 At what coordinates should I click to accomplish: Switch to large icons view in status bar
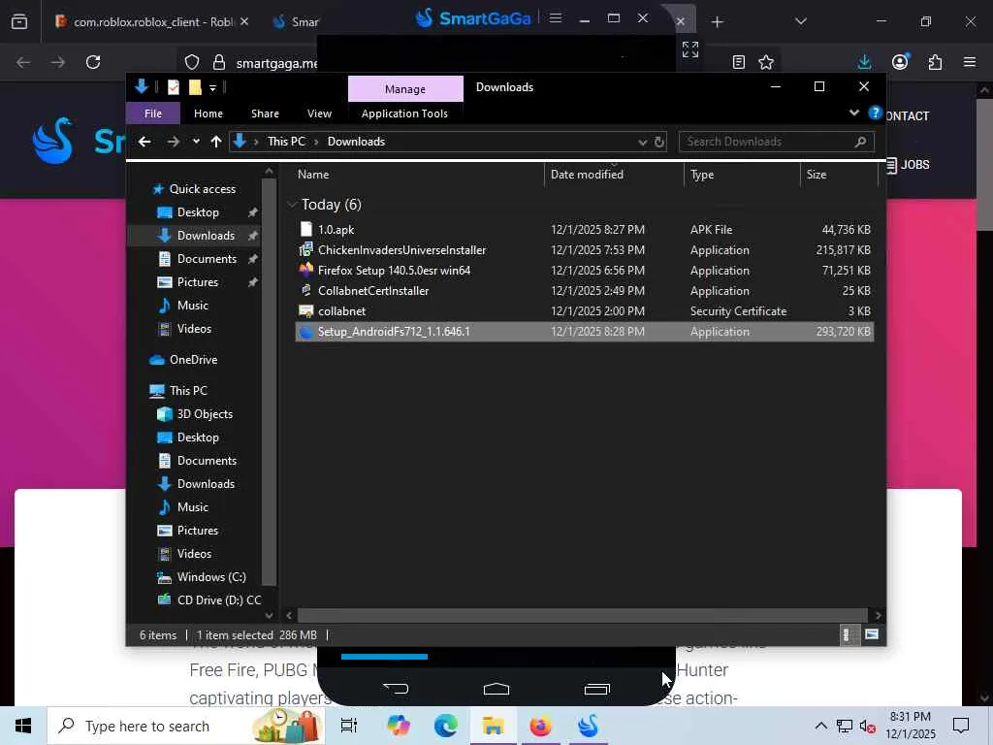point(872,634)
